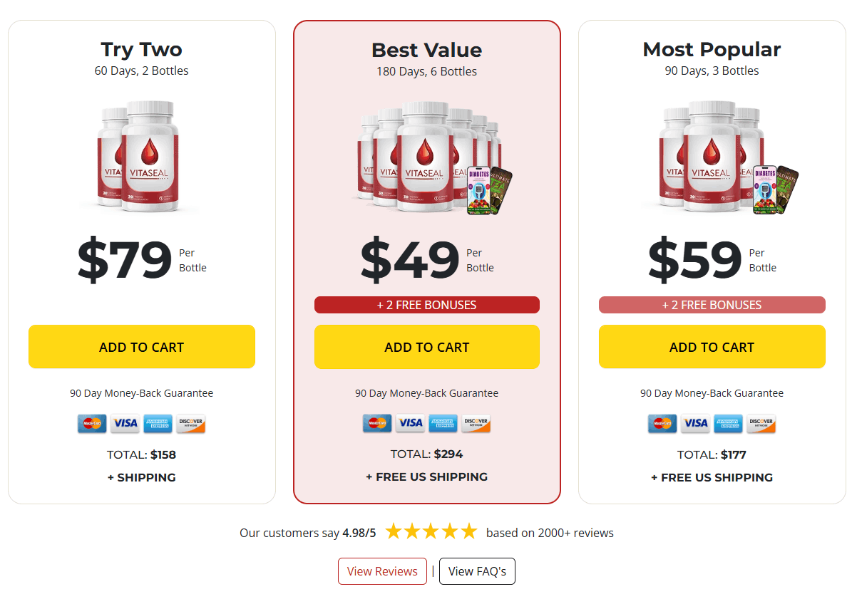This screenshot has width=852, height=604.
Task: Click the +2 FREE BONUSES banner under Best Value
Action: (x=426, y=305)
